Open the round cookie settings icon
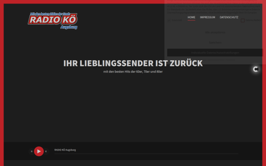This screenshot has width=266, height=166. click(256, 69)
